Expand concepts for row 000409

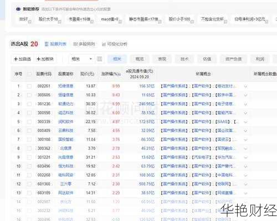[245, 131]
